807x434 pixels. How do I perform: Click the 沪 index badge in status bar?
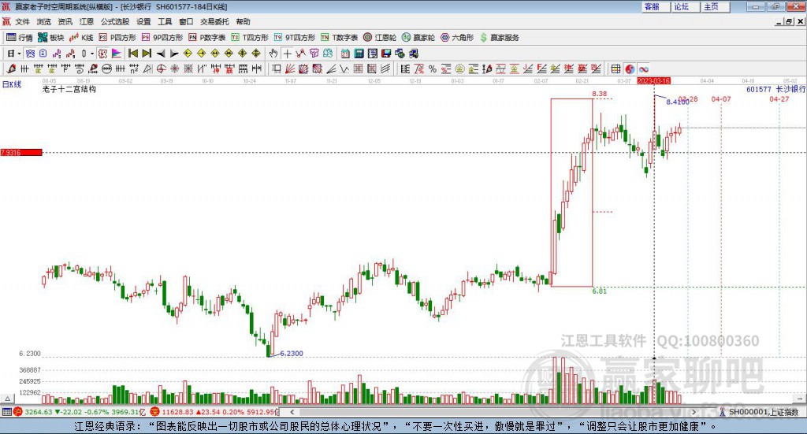pos(18,412)
